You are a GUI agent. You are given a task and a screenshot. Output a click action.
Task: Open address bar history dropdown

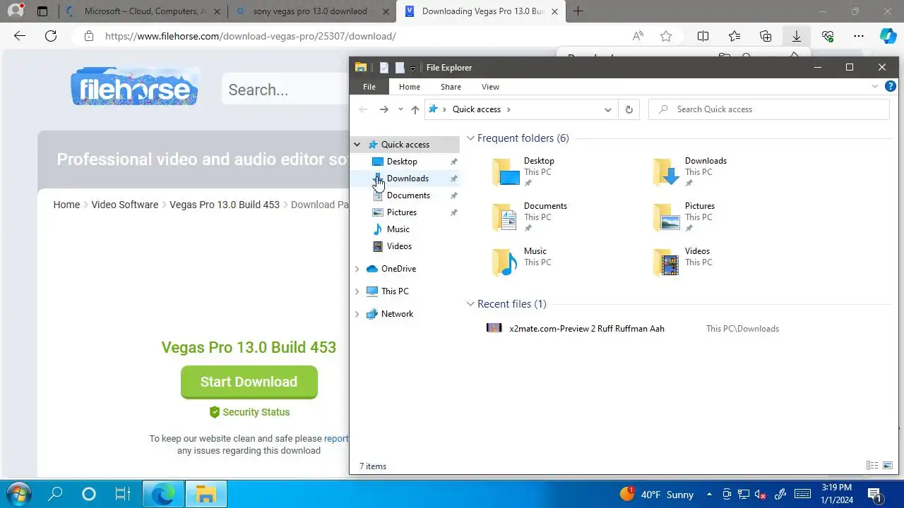(607, 109)
